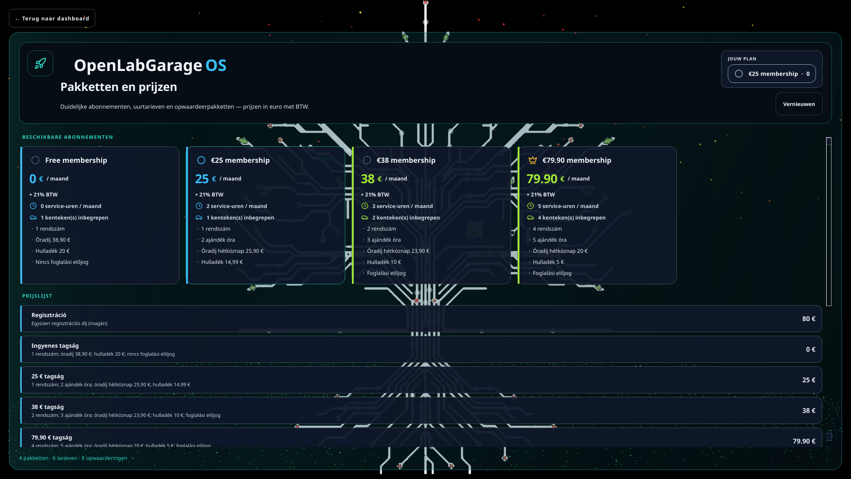The image size is (851, 479).
Task: Select the €38 membership dashed circle icon
Action: coord(367,160)
